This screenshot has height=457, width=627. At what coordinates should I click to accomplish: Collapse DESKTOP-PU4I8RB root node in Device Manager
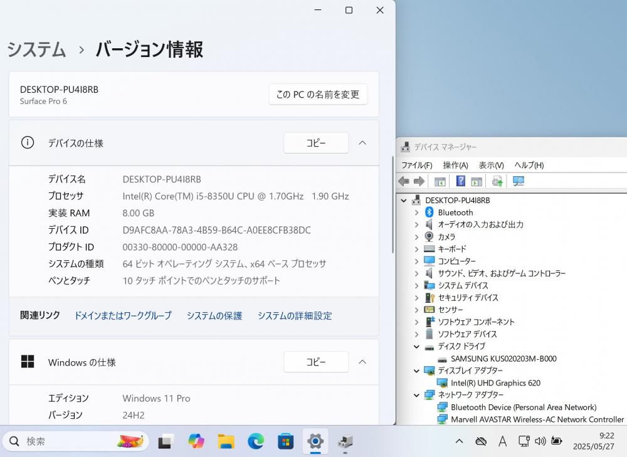(x=404, y=201)
